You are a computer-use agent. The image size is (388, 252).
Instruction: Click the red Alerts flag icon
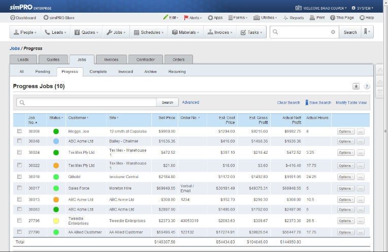point(186,18)
